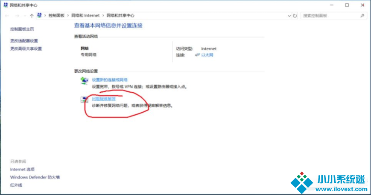Image resolution: width=371 pixels, height=196 pixels.
Task: Click the troubleshooting icon
Action: (85, 99)
